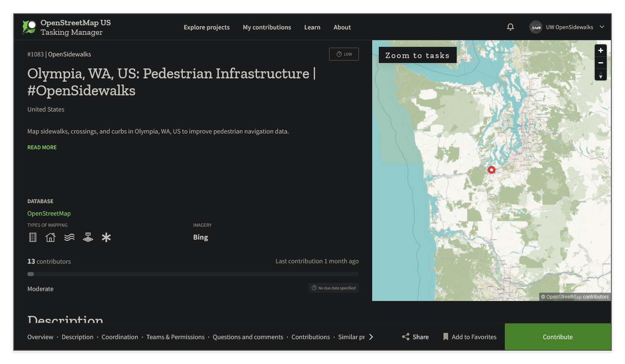Click the project completion progress bar
This screenshot has width=625, height=364.
[193, 274]
